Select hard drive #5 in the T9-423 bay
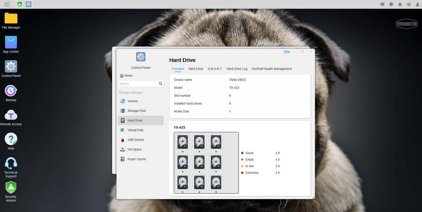 tap(199, 162)
